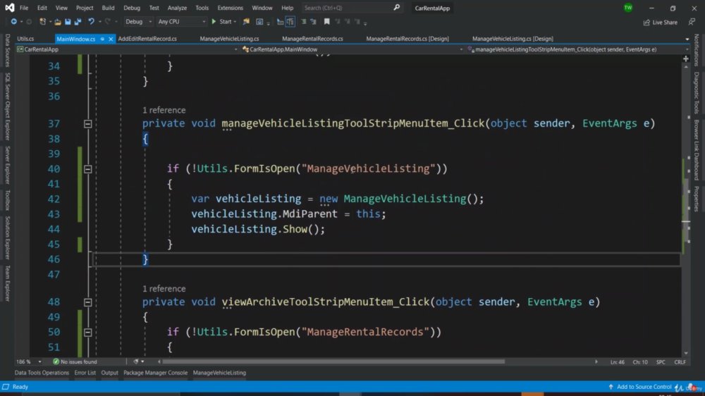Click the 1 reference link above line 48

point(164,289)
